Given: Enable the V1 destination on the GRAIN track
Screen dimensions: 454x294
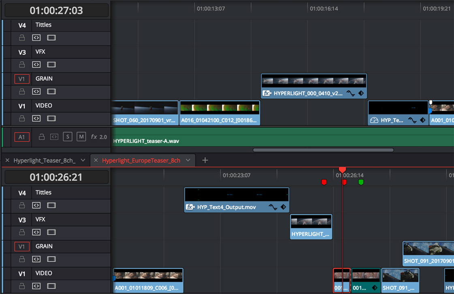Looking at the screenshot, I should 22,79.
